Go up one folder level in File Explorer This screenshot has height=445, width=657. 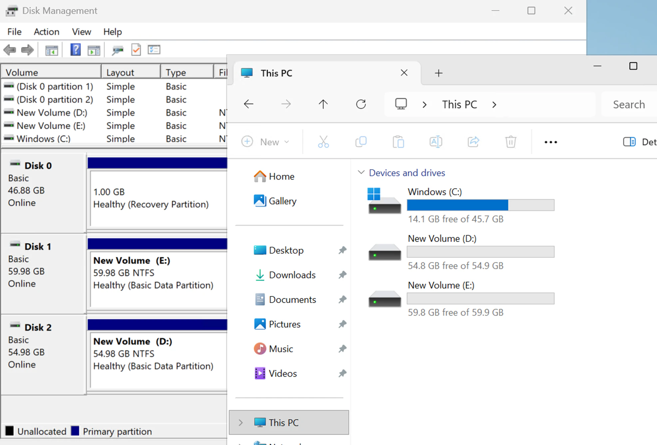click(x=323, y=104)
